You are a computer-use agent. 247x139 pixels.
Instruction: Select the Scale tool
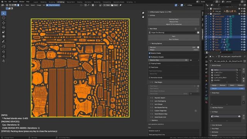pyautogui.click(x=3, y=32)
